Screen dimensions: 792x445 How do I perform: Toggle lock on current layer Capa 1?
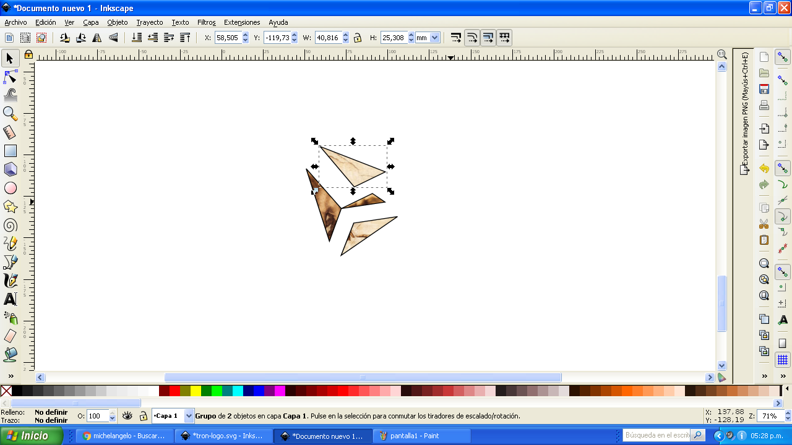click(x=144, y=416)
